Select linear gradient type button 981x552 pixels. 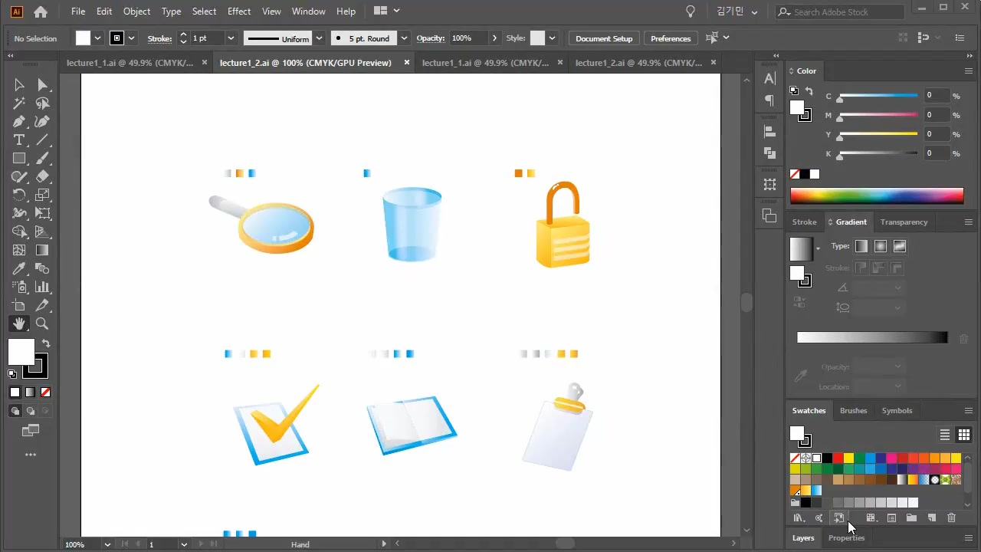[861, 246]
